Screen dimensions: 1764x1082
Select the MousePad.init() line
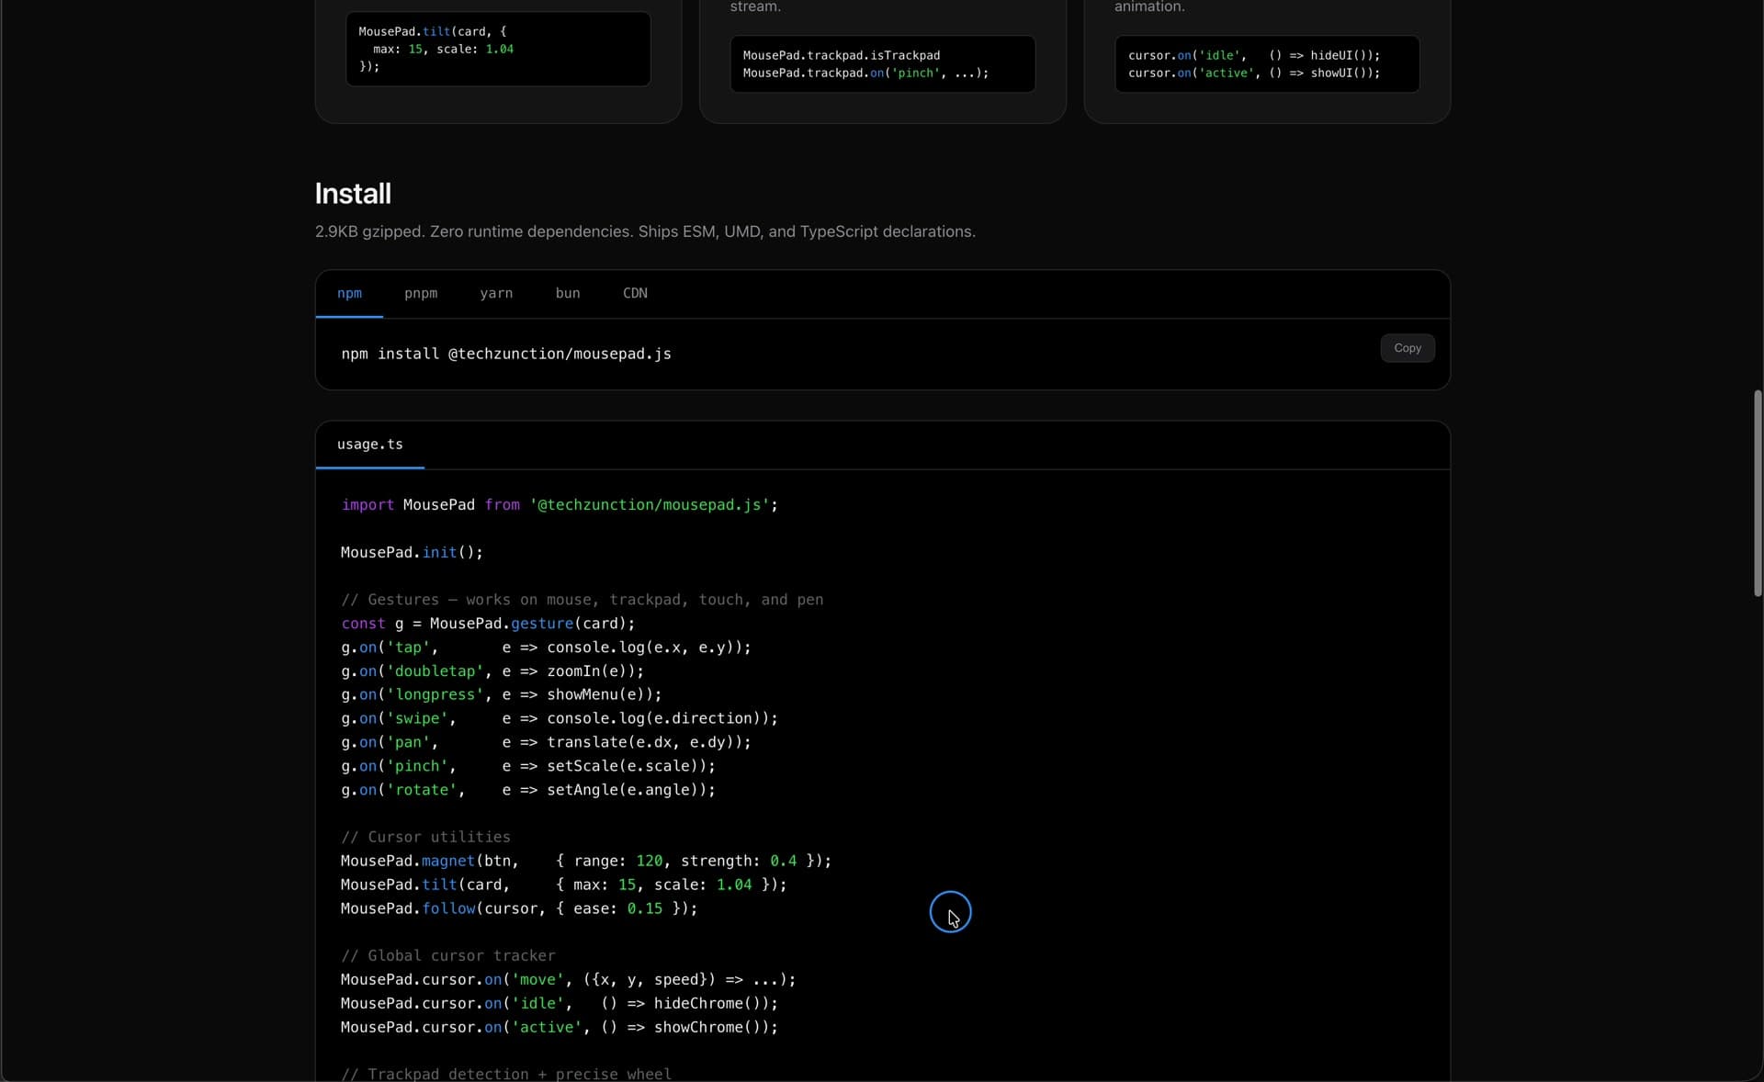click(x=411, y=552)
